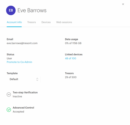This screenshot has height=125, width=130.
Task: Select the Account info tab
Action: (x=14, y=22)
